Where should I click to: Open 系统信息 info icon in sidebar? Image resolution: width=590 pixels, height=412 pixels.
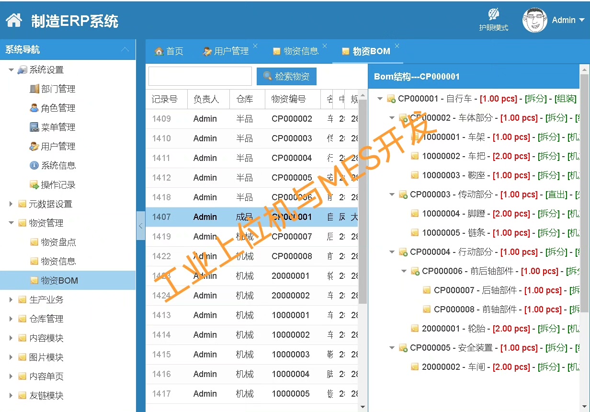[x=34, y=165]
